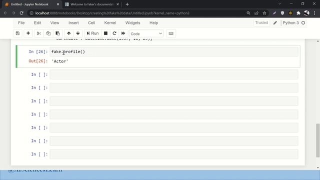
Task: Interrupt the kernel with the stop icon
Action: click(x=105, y=33)
